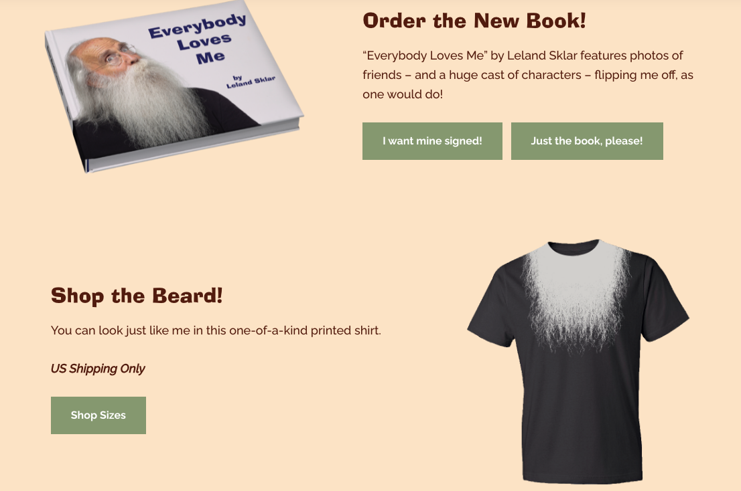741x491 pixels.
Task: Click the italic "US Shipping Only" note
Action: coord(98,369)
